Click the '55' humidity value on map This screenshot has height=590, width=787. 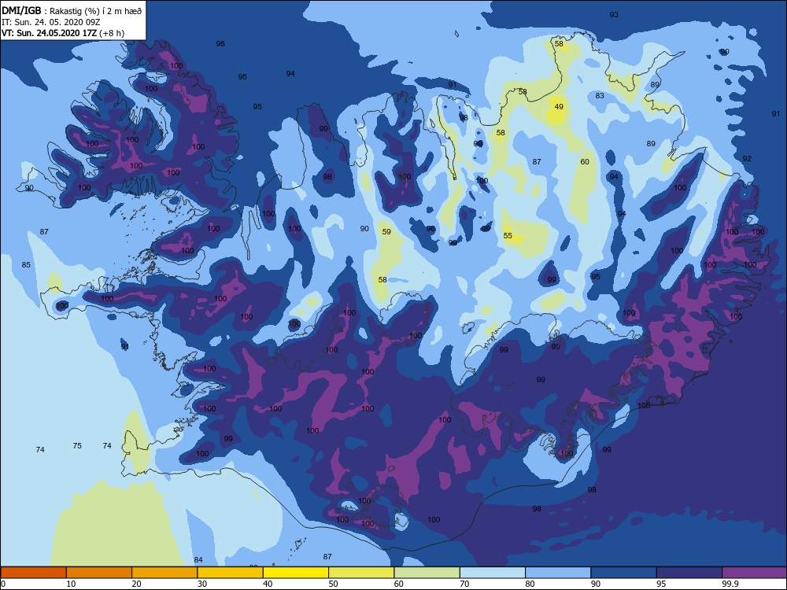(508, 235)
